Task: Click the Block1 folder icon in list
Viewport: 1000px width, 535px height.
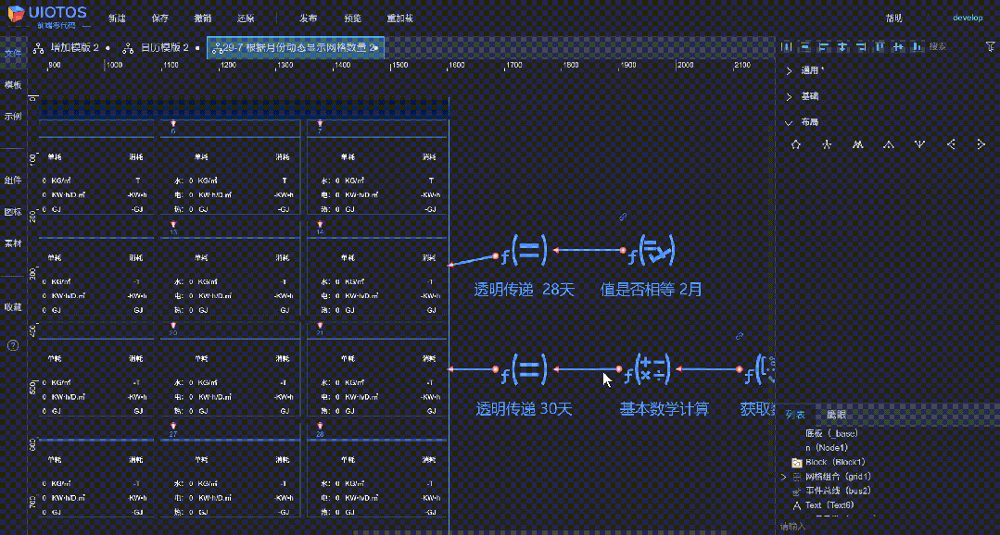Action: (x=796, y=463)
